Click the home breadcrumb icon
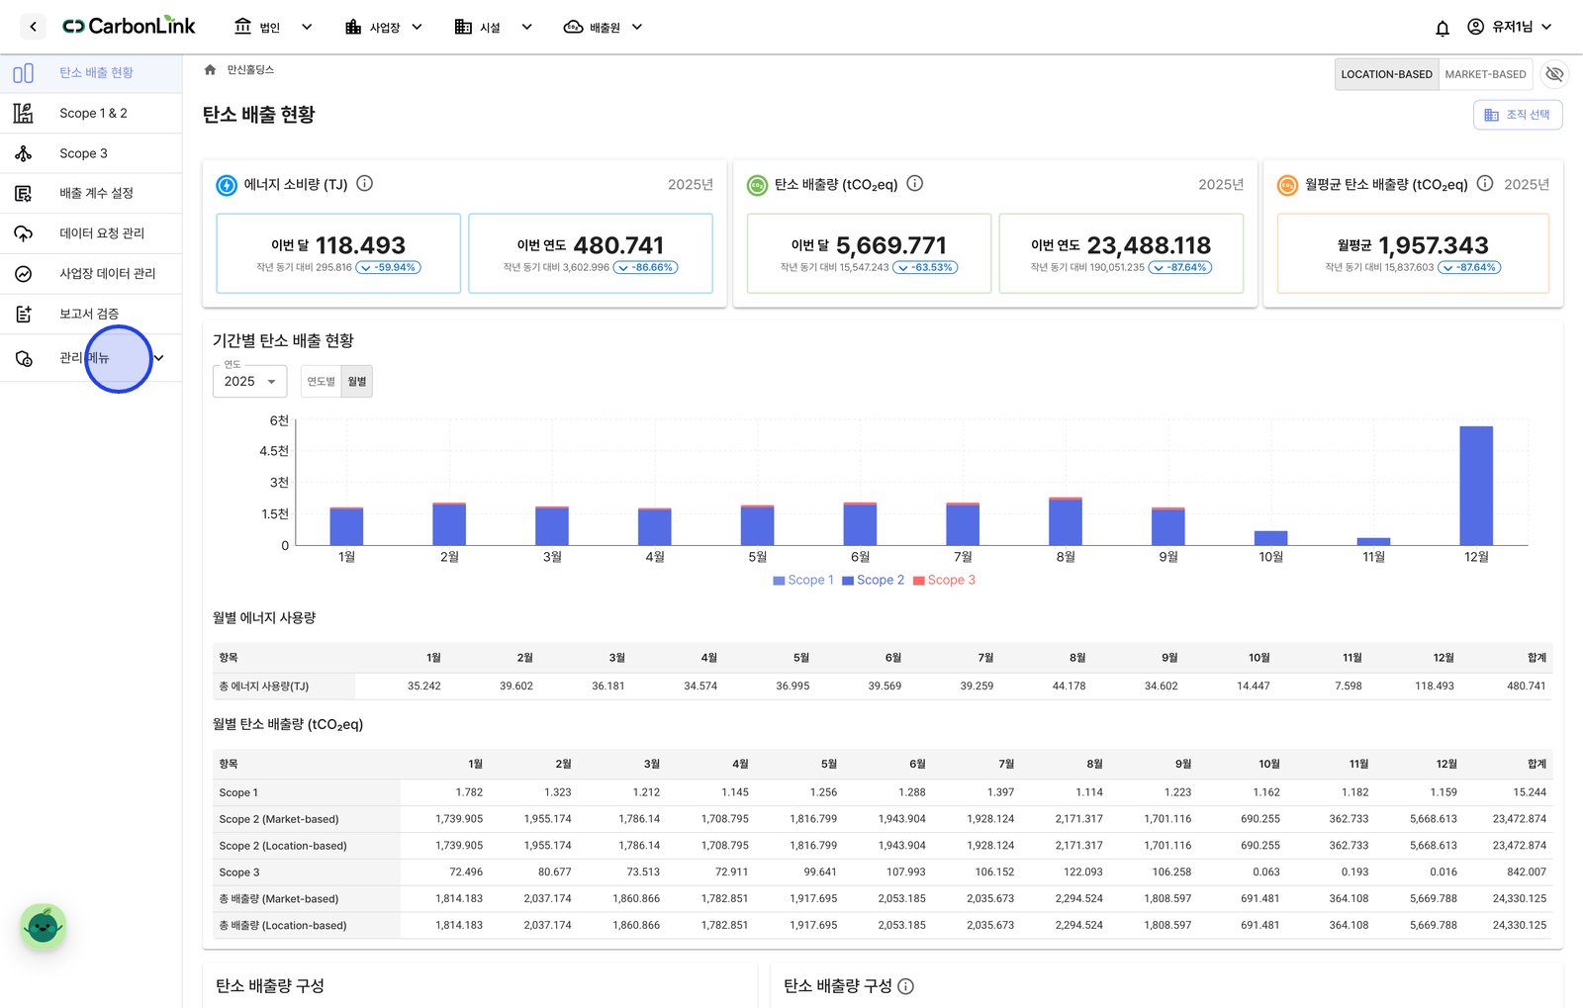This screenshot has height=1008, width=1583. click(x=210, y=69)
